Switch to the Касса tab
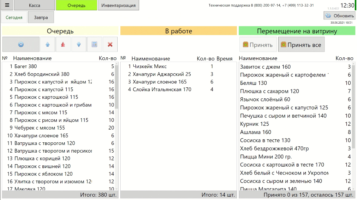The width and height of the screenshot is (357, 200). 35,5
